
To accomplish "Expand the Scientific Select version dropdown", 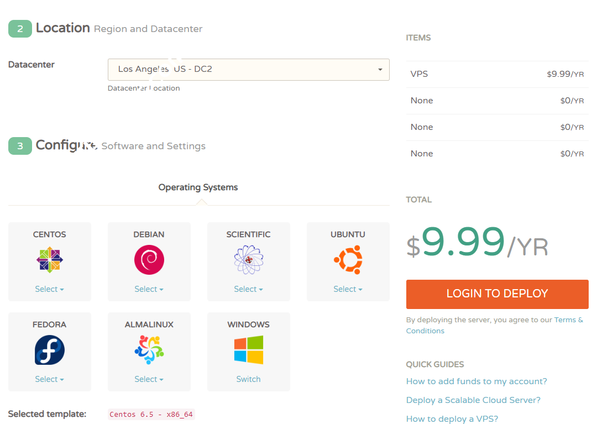I will (249, 289).
